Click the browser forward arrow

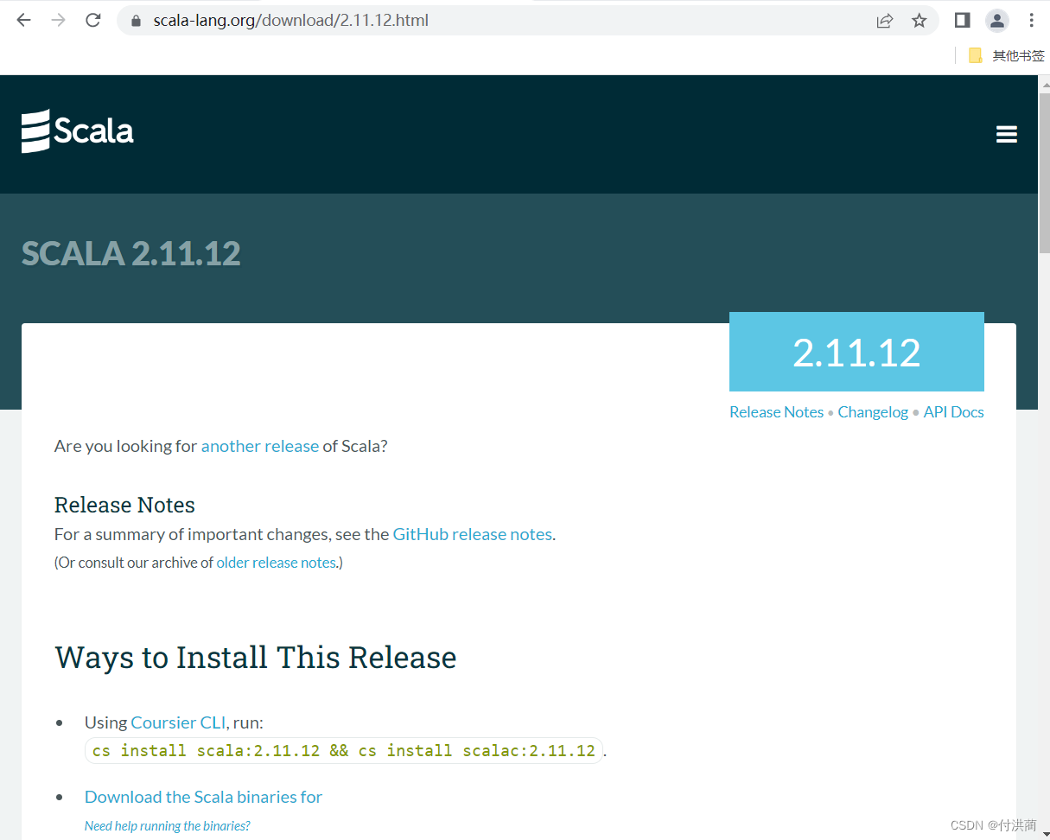58,20
